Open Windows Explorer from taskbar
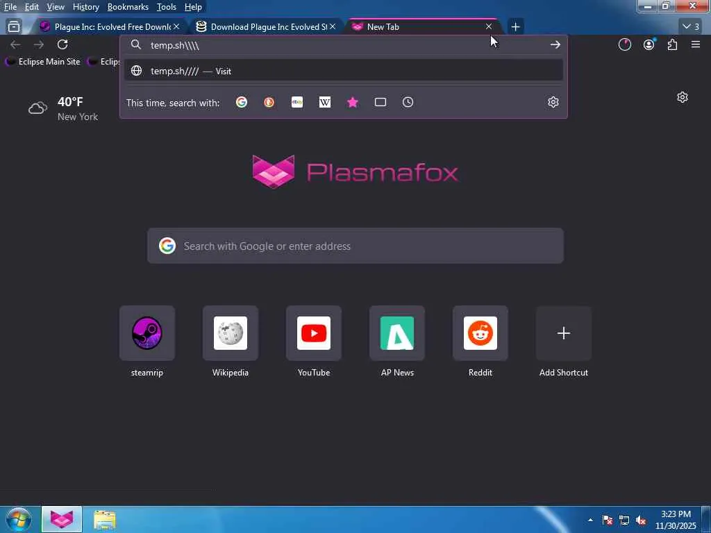The width and height of the screenshot is (711, 533). [x=105, y=519]
